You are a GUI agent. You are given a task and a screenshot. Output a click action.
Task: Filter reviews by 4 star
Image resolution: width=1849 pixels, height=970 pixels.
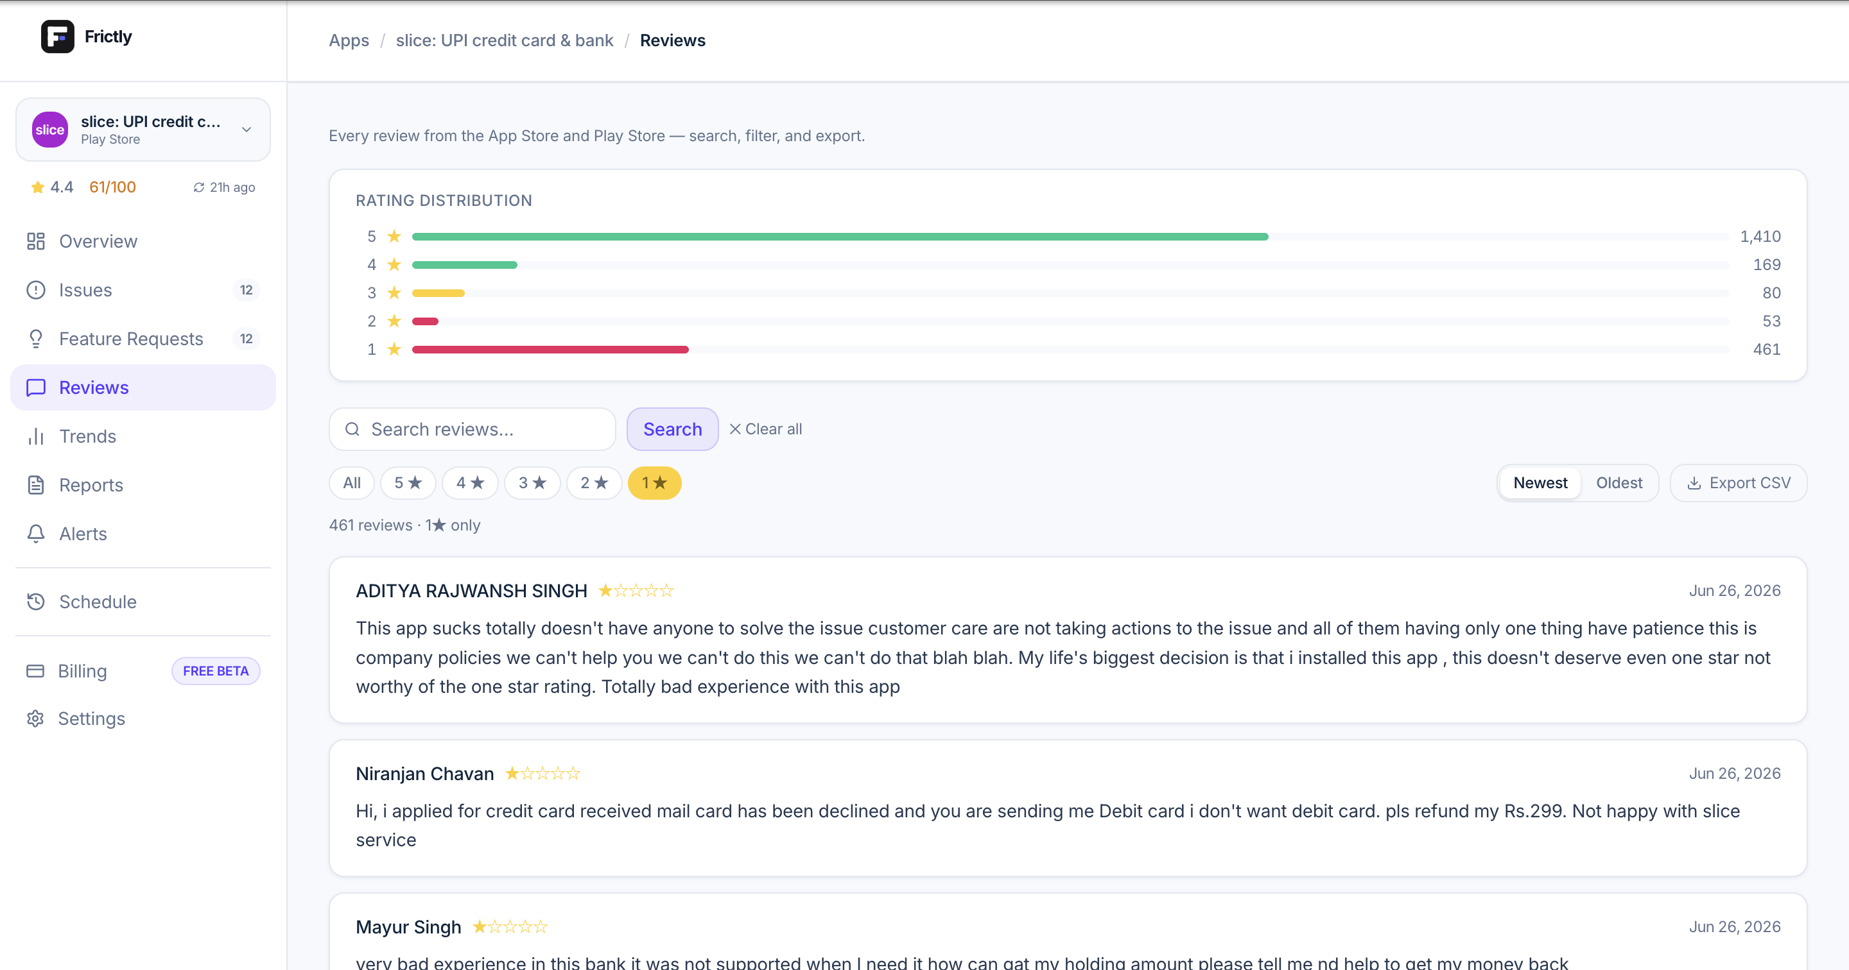(470, 483)
